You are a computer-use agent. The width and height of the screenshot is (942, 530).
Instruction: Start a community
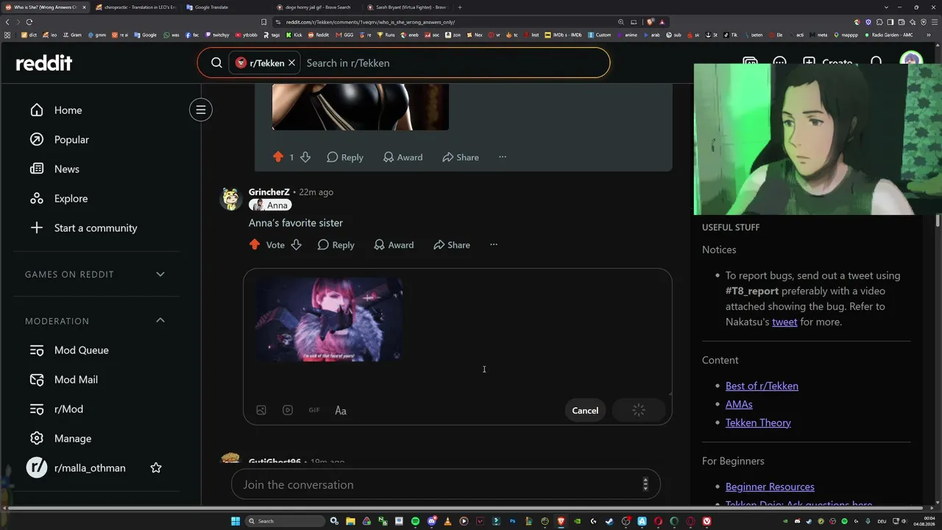pos(96,228)
